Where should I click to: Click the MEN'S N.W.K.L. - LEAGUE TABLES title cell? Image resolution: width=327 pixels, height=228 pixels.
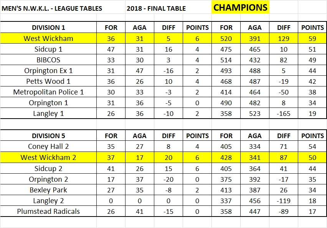coord(52,8)
